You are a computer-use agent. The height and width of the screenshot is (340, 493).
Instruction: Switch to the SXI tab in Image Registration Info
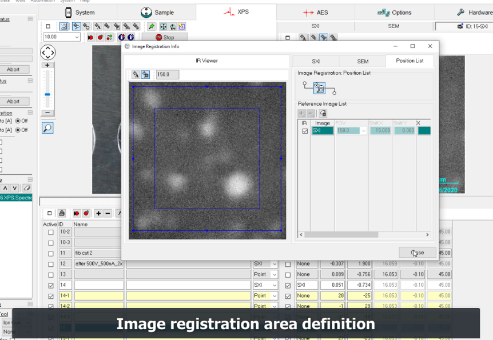pos(316,61)
